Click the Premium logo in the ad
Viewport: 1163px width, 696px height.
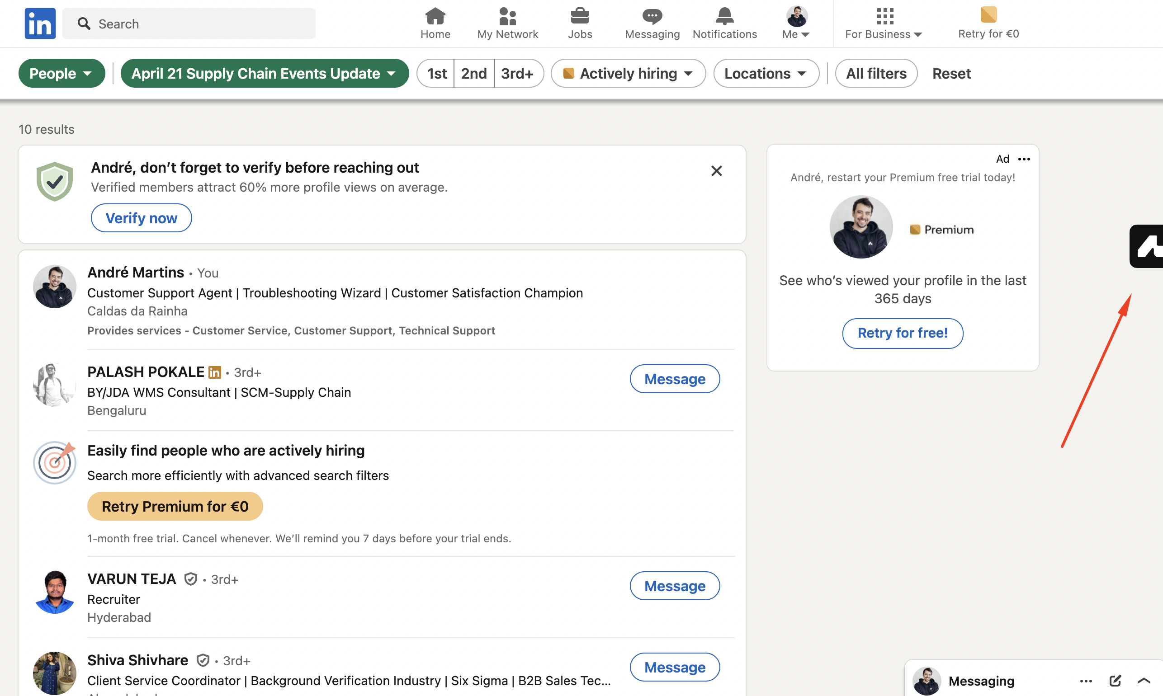coord(942,230)
